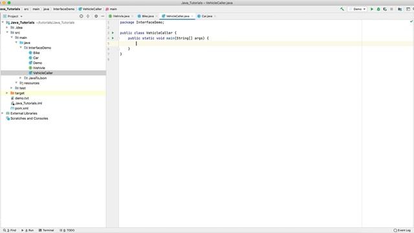Open Project Structure folder icon in toolbar
This screenshot has width=414, height=233.
tap(400, 9)
